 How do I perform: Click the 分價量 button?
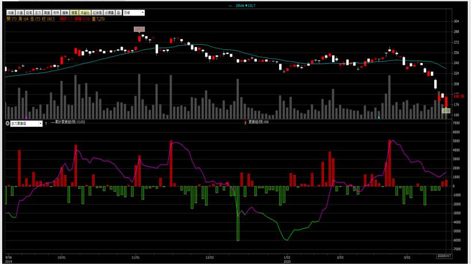pyautogui.click(x=109, y=12)
